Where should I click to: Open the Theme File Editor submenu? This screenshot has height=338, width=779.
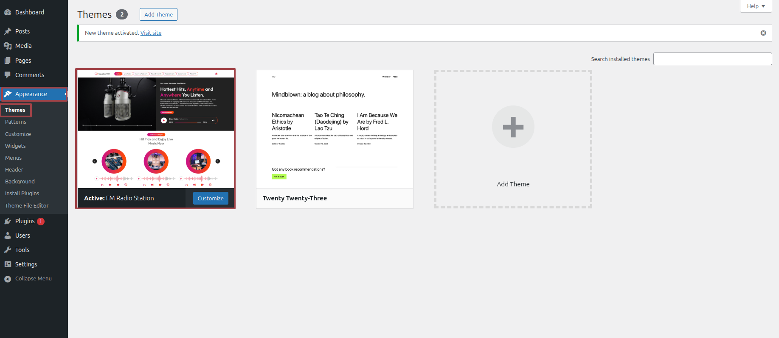tap(27, 205)
